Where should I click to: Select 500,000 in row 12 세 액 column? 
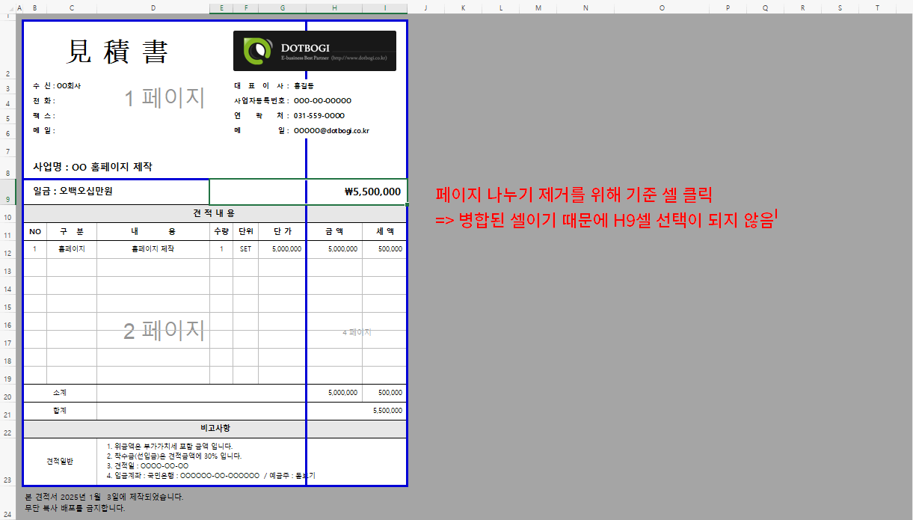[384, 249]
